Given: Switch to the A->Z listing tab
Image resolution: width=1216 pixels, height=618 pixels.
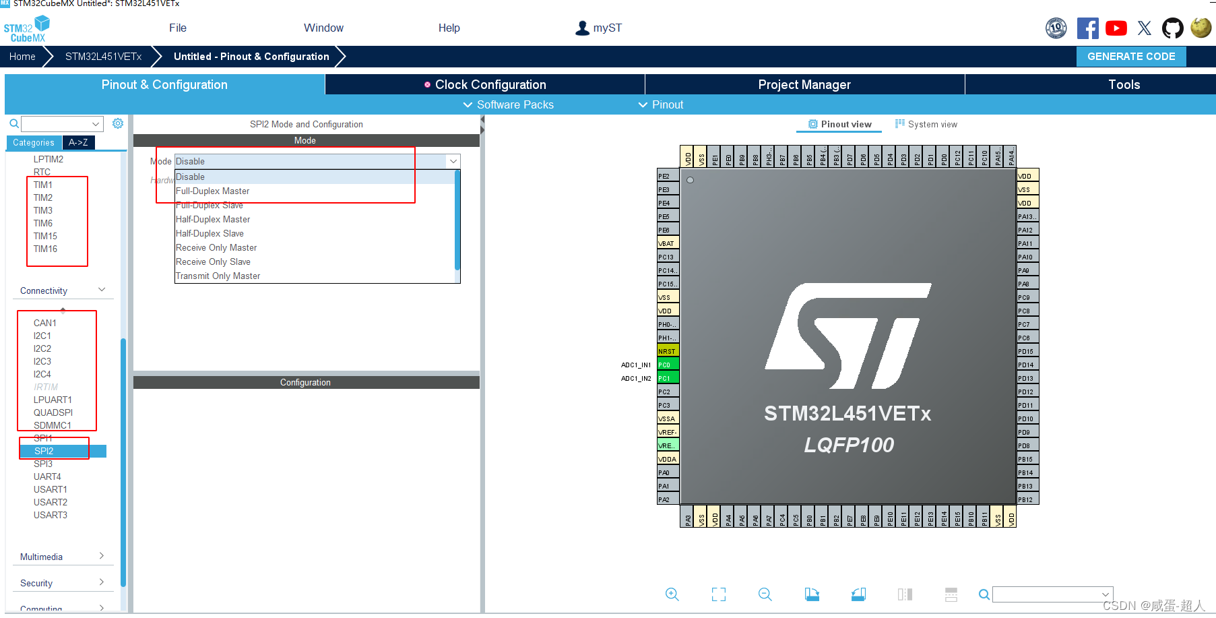Looking at the screenshot, I should click(x=78, y=142).
